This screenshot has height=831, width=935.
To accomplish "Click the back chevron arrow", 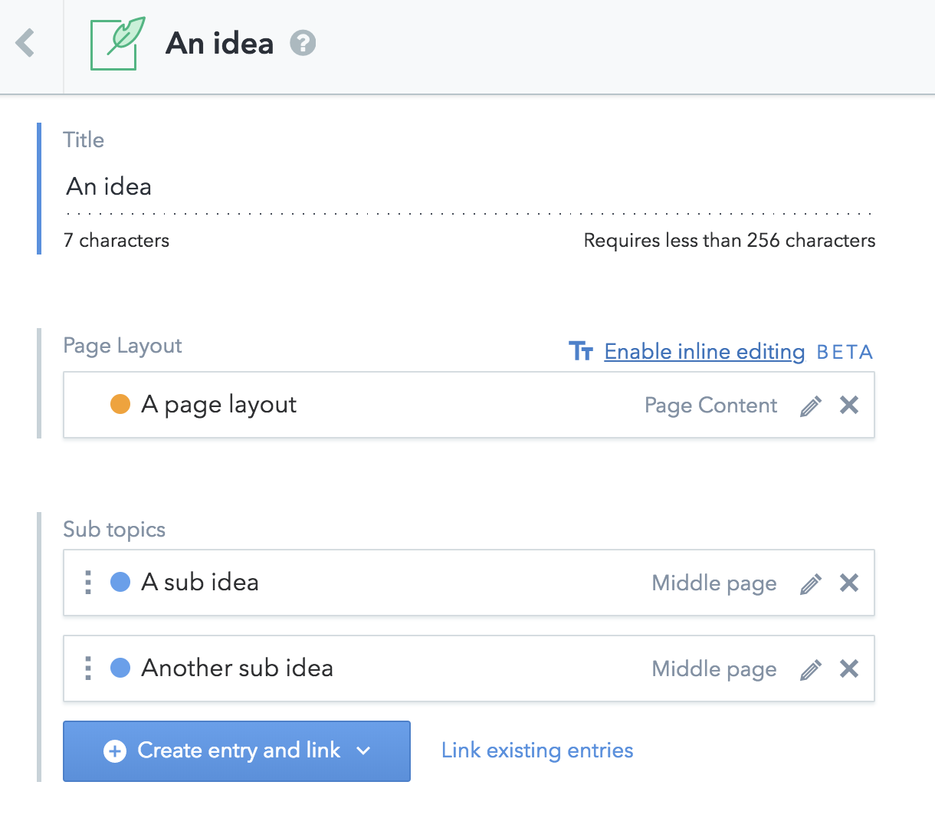I will pos(26,43).
